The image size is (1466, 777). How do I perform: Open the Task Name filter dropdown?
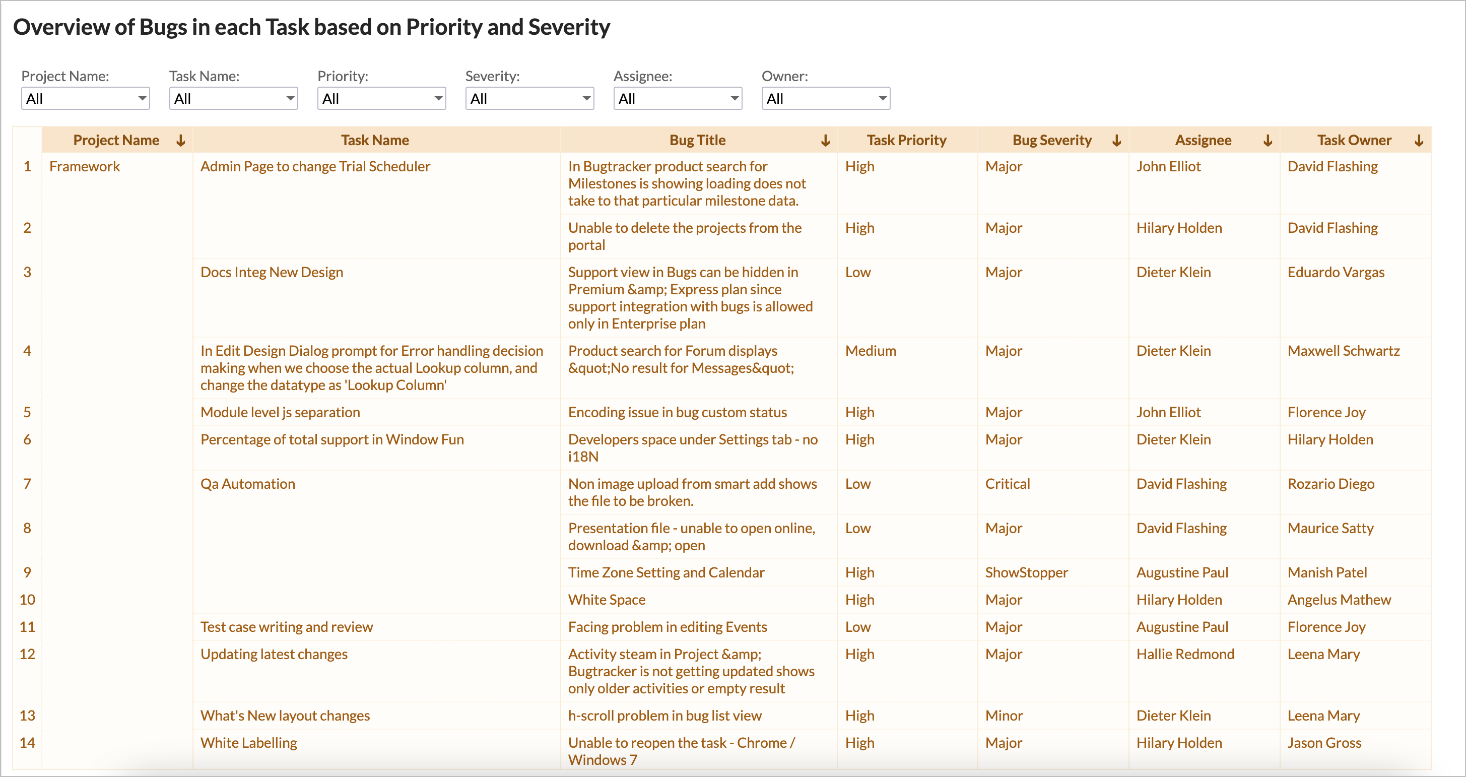pos(233,98)
